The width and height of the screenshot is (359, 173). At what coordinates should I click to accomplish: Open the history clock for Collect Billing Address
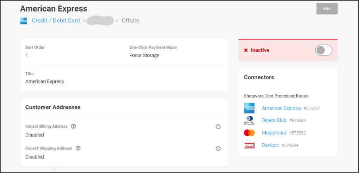pos(218,127)
